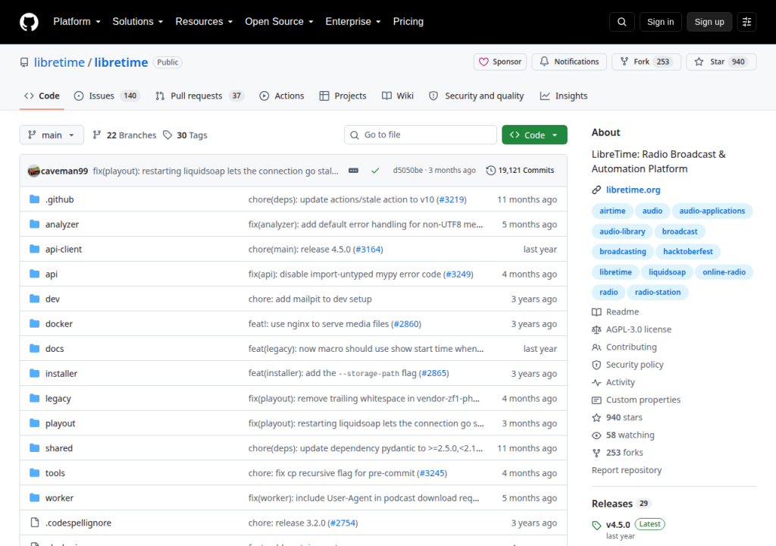
Task: Open the #3219 pull request link
Action: coord(452,199)
